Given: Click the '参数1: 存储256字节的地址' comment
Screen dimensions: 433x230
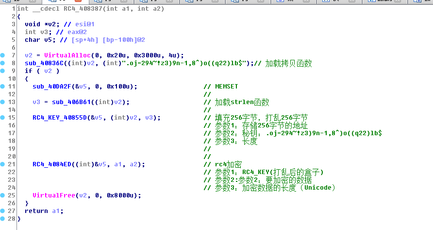Looking at the screenshot, I should [x=261, y=125].
